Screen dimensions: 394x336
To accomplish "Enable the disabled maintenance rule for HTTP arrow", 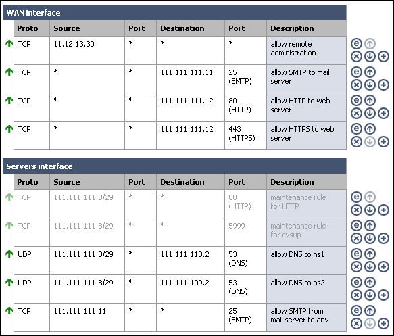I will (9, 197).
